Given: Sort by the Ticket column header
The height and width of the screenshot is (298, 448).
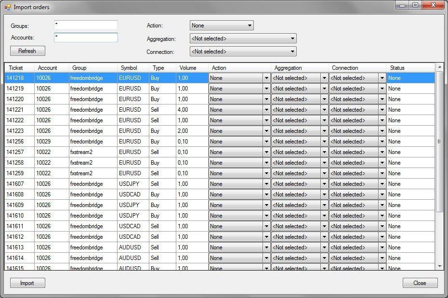Looking at the screenshot, I should tap(16, 68).
